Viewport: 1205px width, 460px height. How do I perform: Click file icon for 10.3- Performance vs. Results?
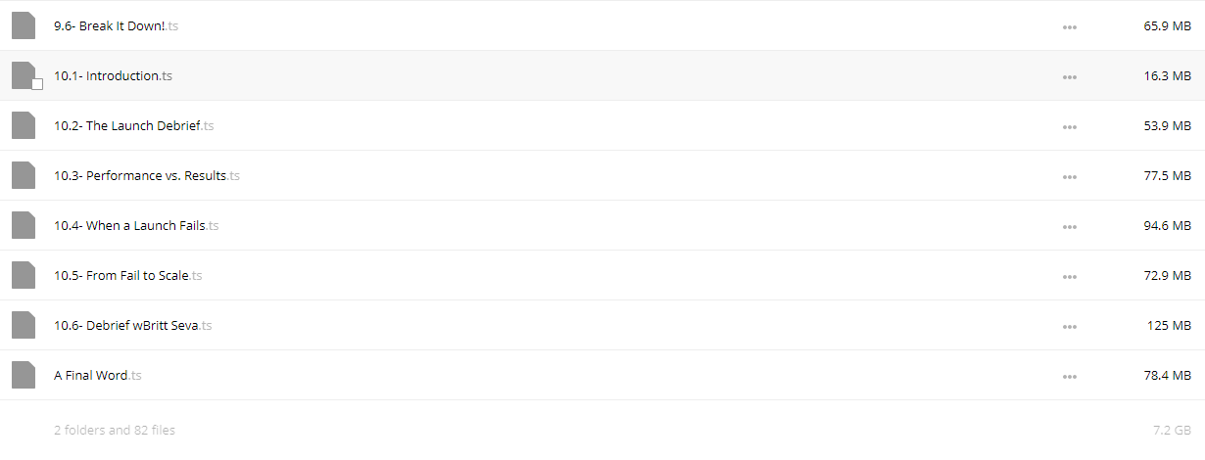24,175
